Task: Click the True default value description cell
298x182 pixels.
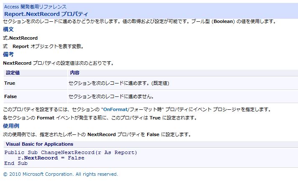Action: (x=119, y=83)
